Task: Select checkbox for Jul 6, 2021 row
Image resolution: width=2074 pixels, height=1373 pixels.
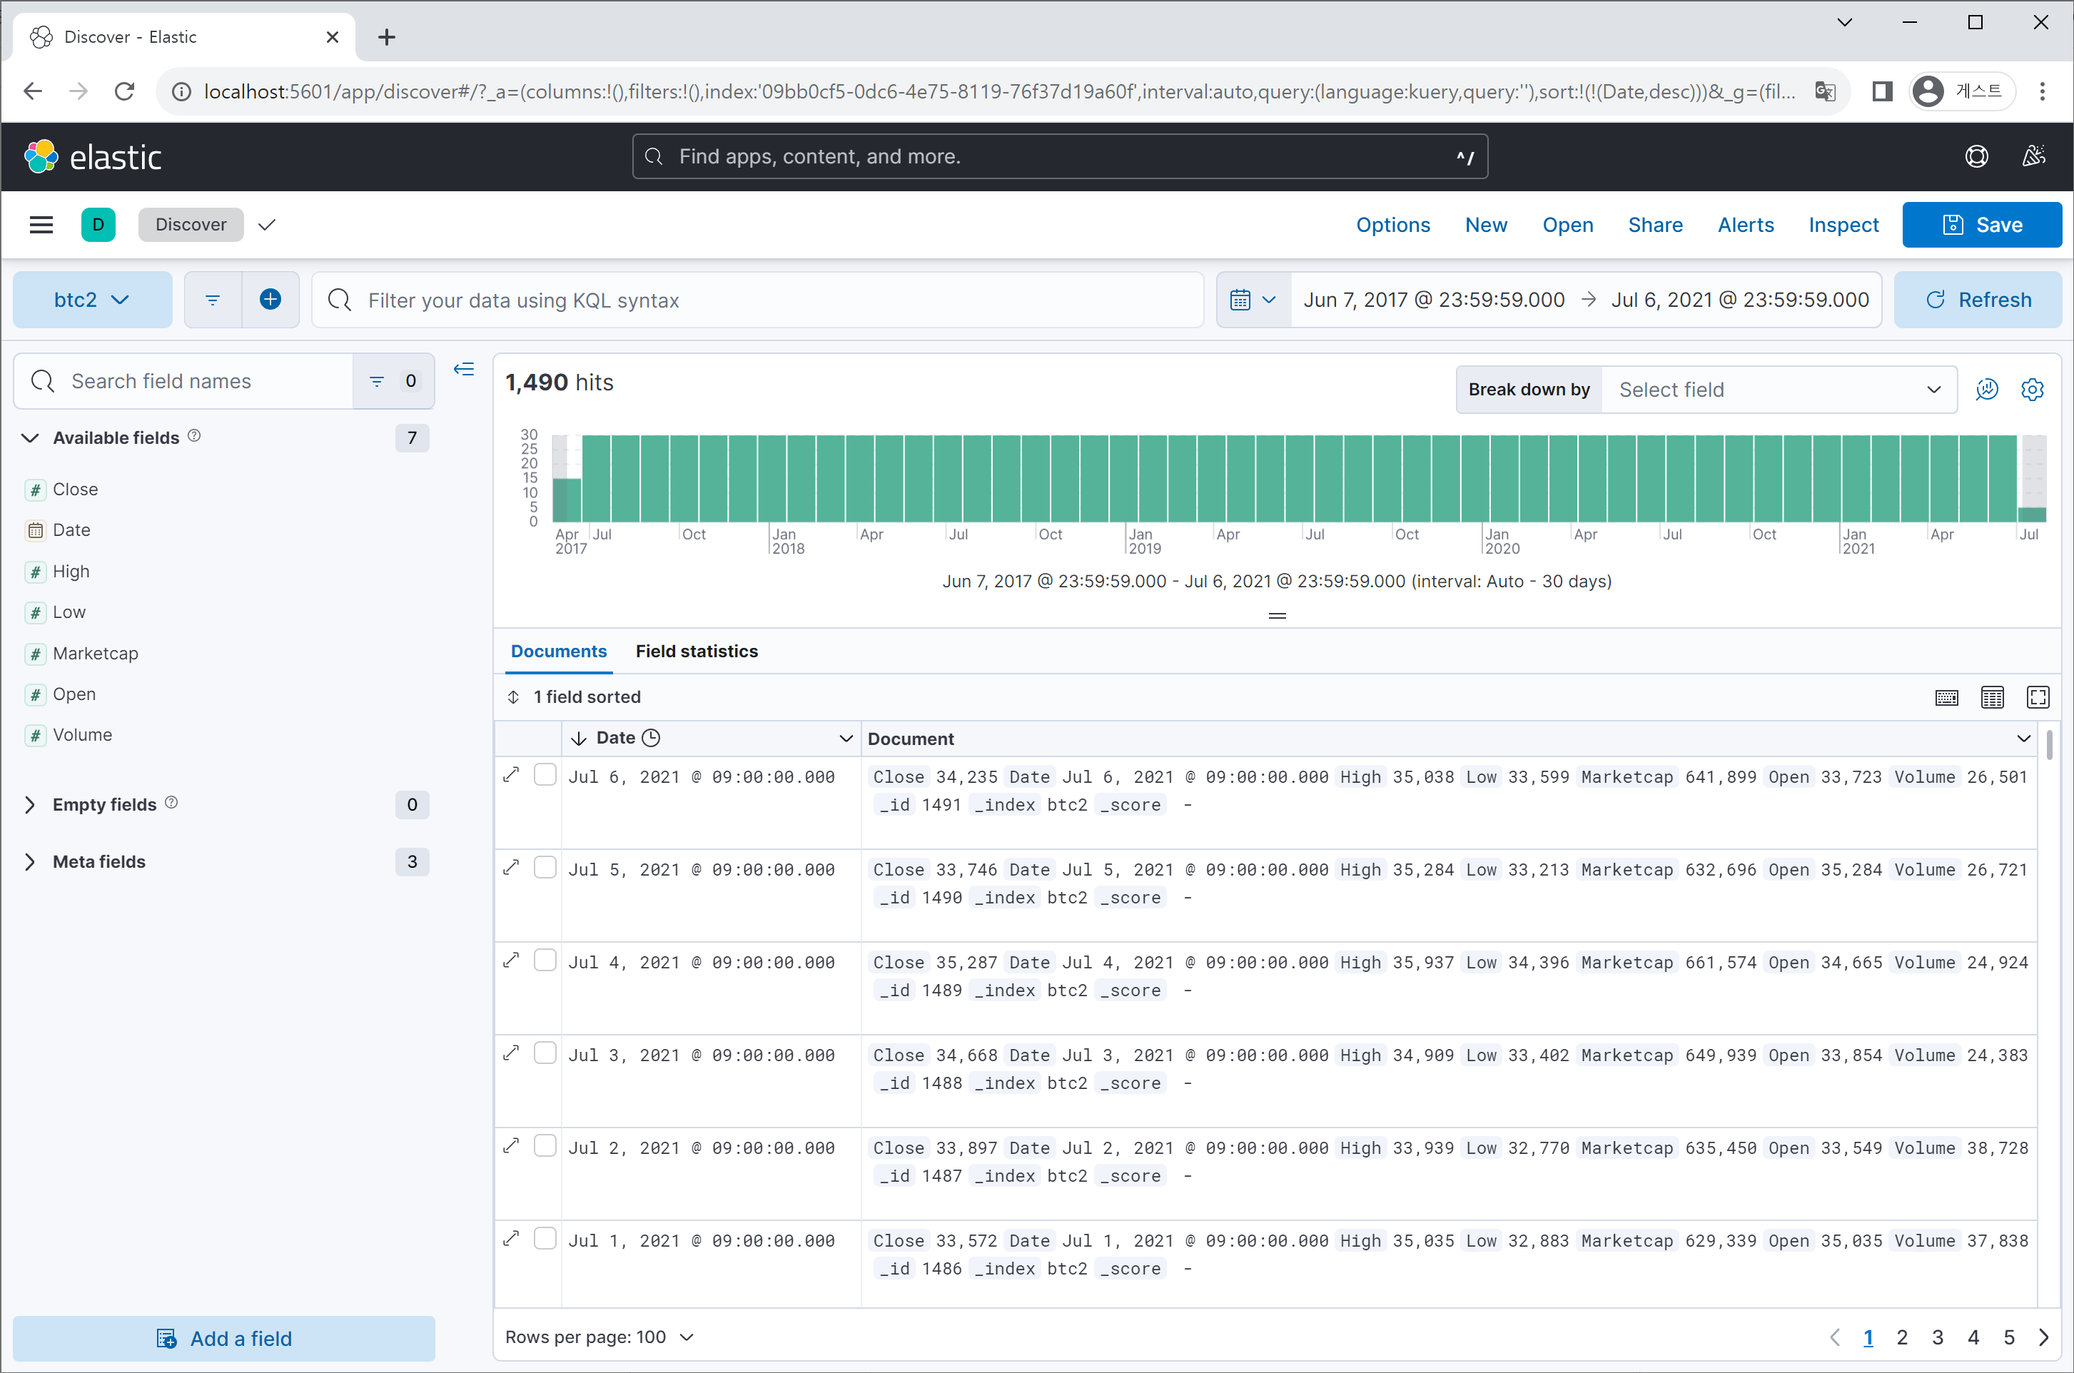Action: tap(545, 774)
